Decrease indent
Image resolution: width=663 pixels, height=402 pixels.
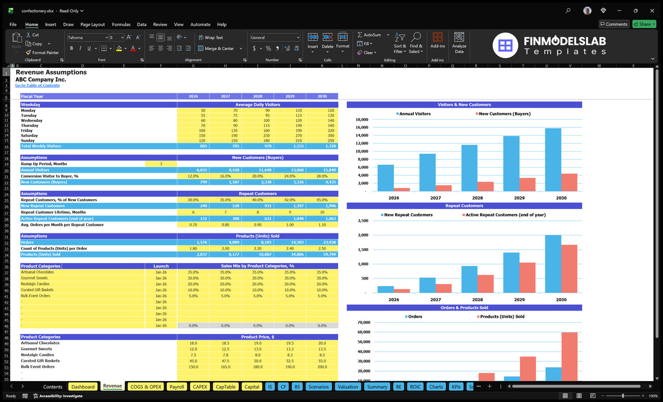[180, 49]
